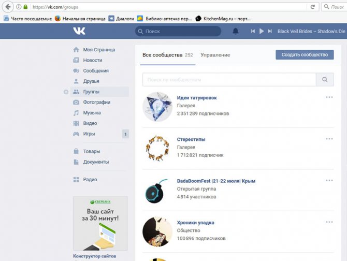Image resolution: width=347 pixels, height=261 pixels.
Task: Go back with browser back arrow
Action: tap(7, 7)
